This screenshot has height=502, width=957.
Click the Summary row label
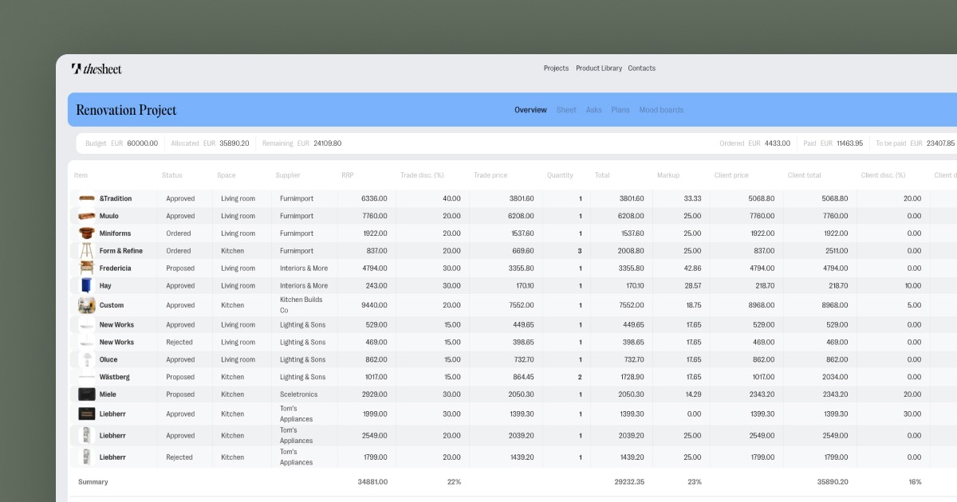93,482
